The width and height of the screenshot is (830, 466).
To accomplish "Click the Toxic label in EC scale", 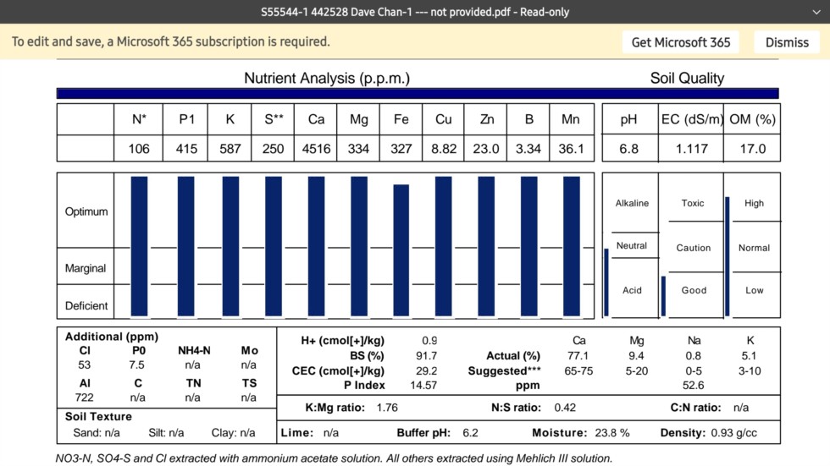I will pyautogui.click(x=693, y=203).
